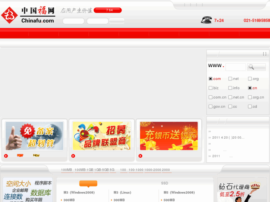The image size is (270, 202).
Task: Filter hosting by 100MB size
Action: click(x=66, y=170)
